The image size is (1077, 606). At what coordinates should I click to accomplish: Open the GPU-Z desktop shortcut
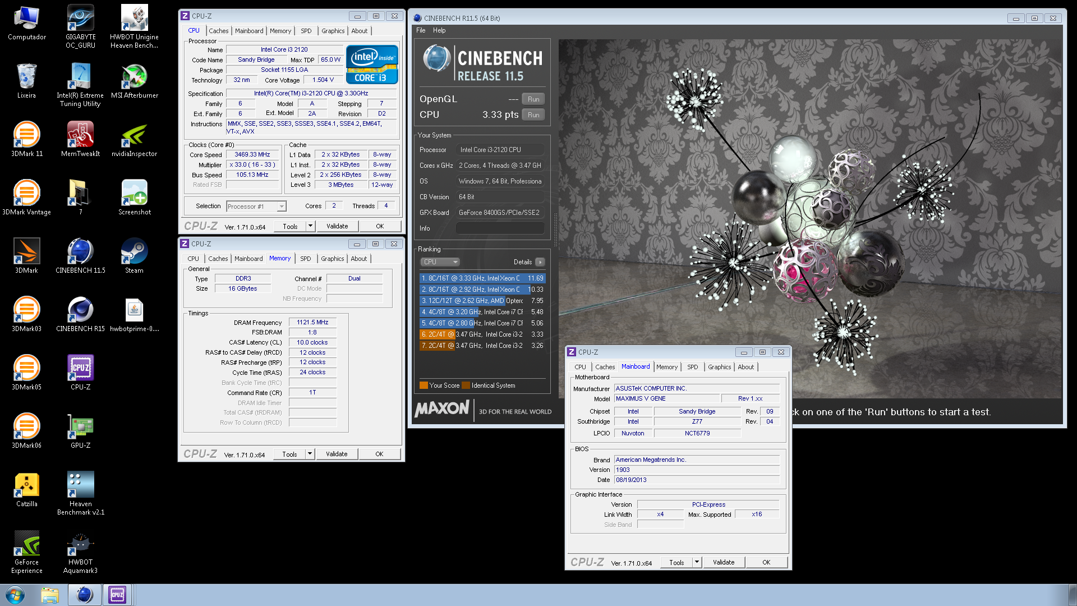coord(80,431)
